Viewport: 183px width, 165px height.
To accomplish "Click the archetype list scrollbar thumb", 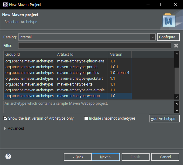I will 177,81.
